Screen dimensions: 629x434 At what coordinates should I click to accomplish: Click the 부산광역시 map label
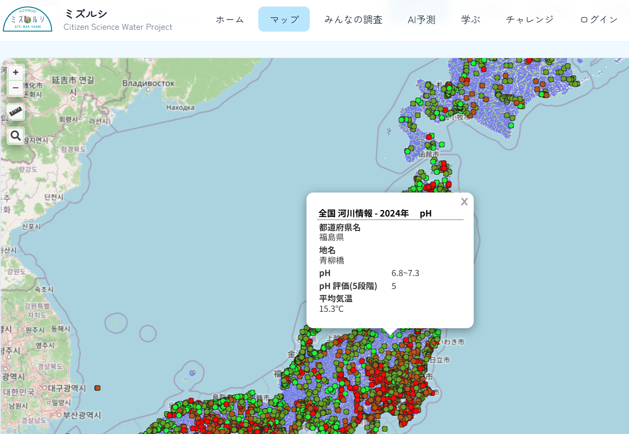(82, 415)
